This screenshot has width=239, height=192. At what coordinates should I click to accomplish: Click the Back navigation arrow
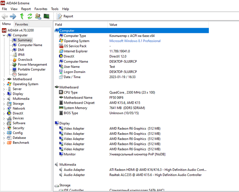point(5,16)
